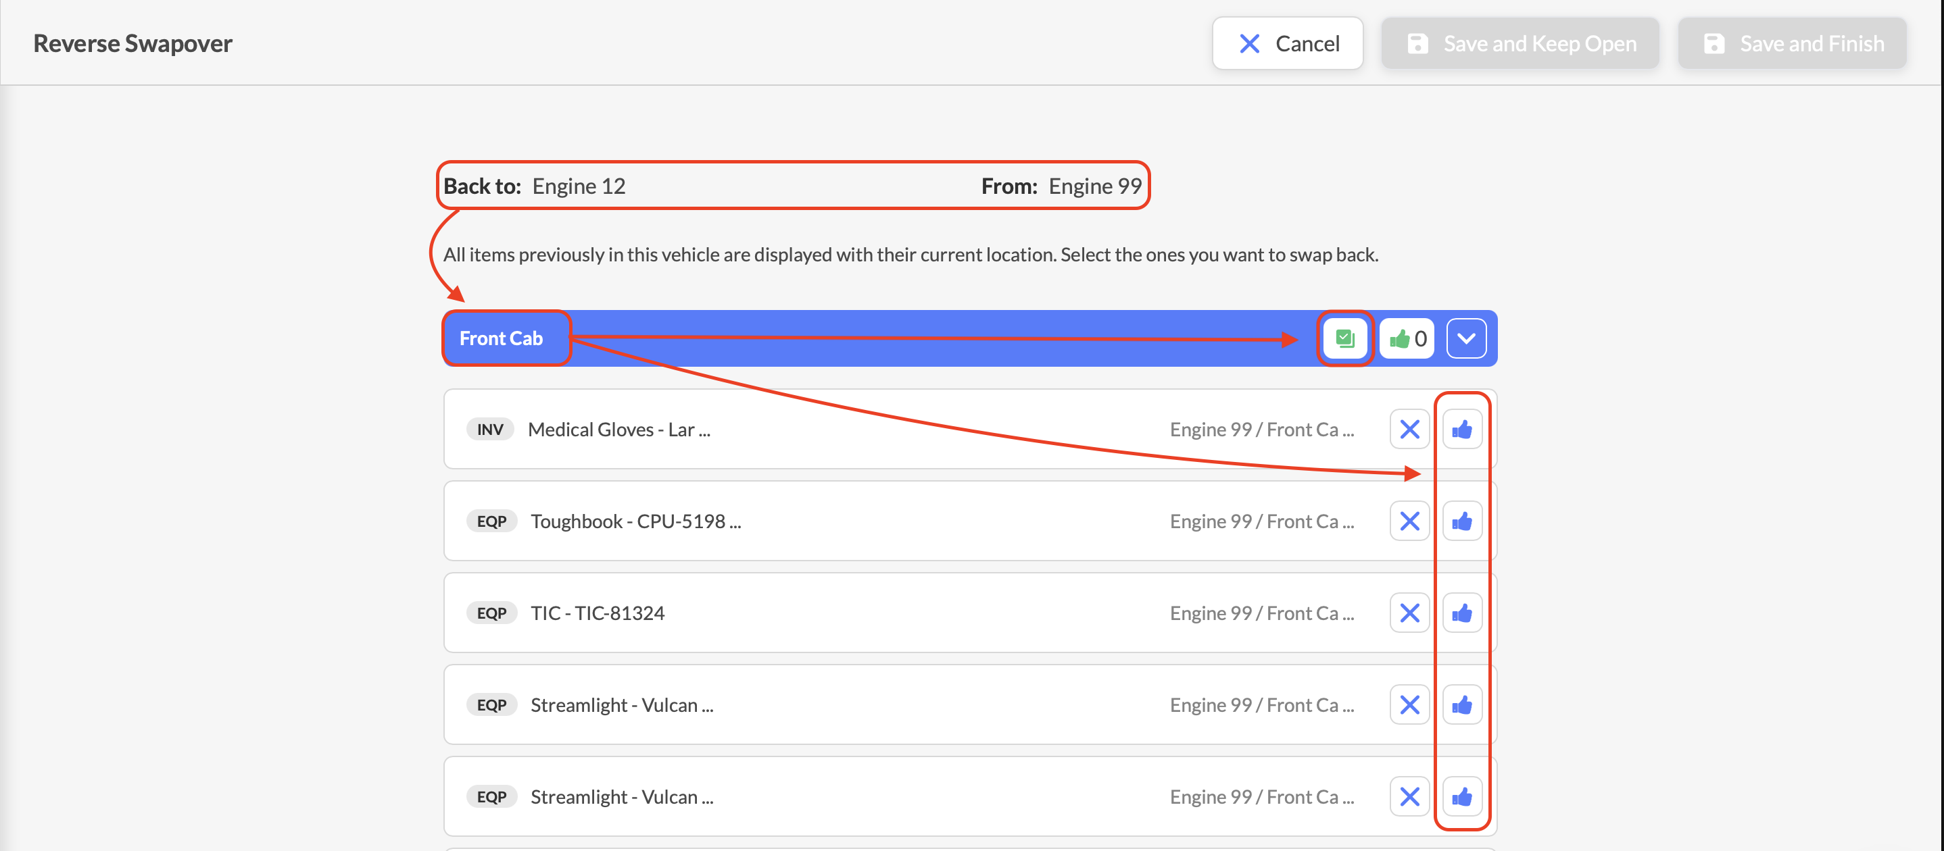Click X icon for Toughbook row
Image resolution: width=1944 pixels, height=851 pixels.
click(x=1409, y=521)
